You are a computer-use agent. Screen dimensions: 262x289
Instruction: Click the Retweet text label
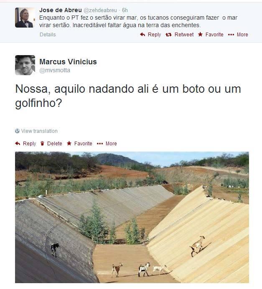click(x=184, y=35)
